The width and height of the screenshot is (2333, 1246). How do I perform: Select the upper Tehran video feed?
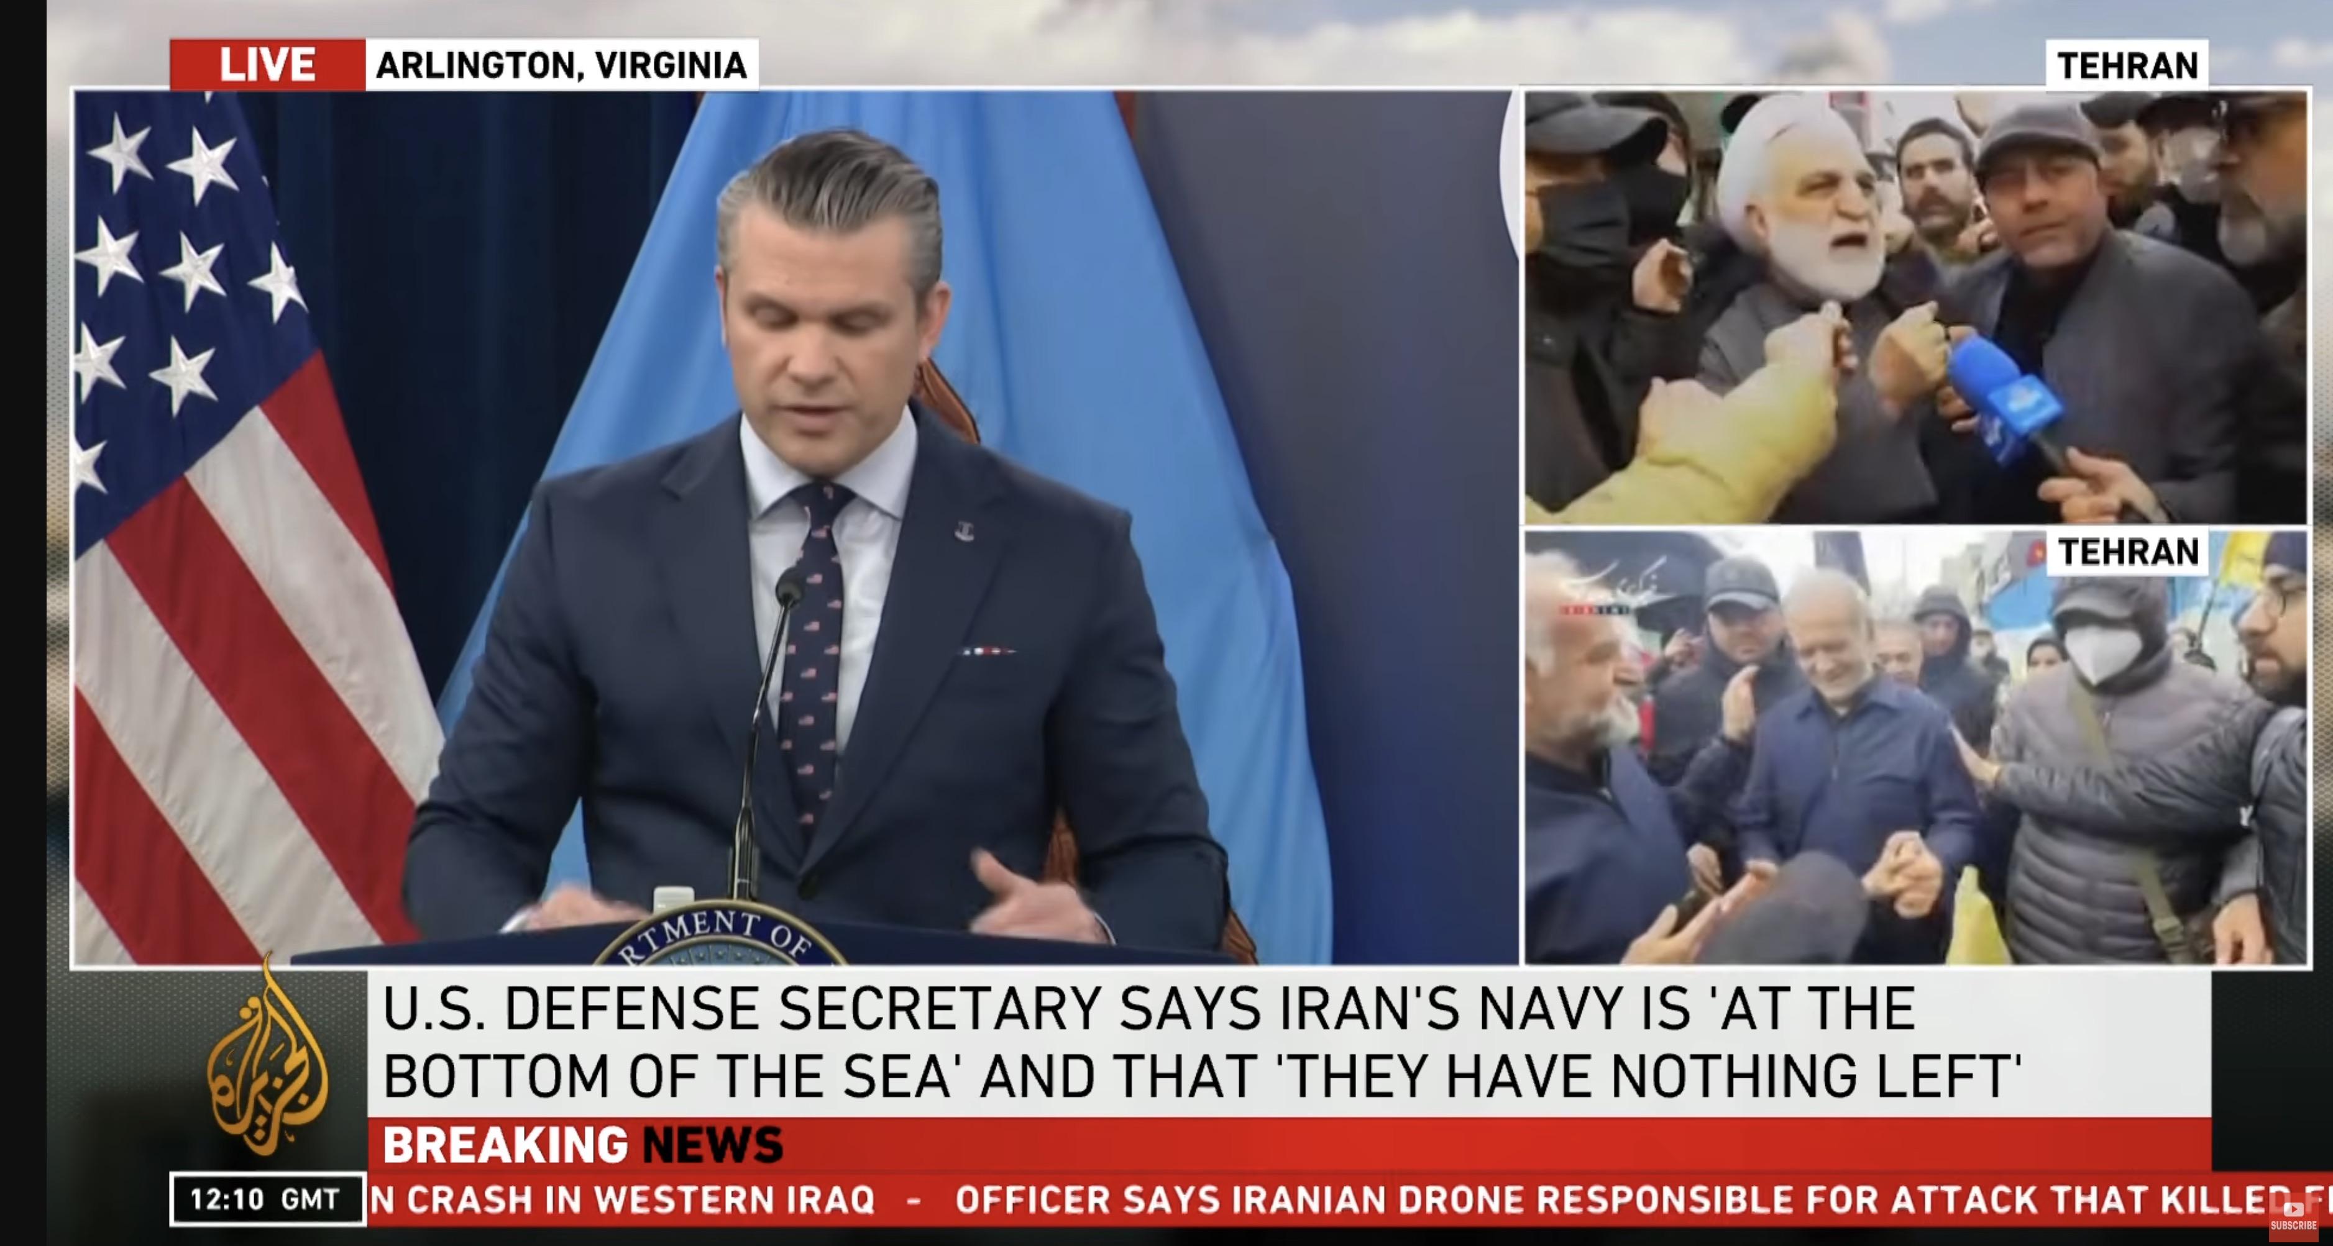click(x=1917, y=307)
